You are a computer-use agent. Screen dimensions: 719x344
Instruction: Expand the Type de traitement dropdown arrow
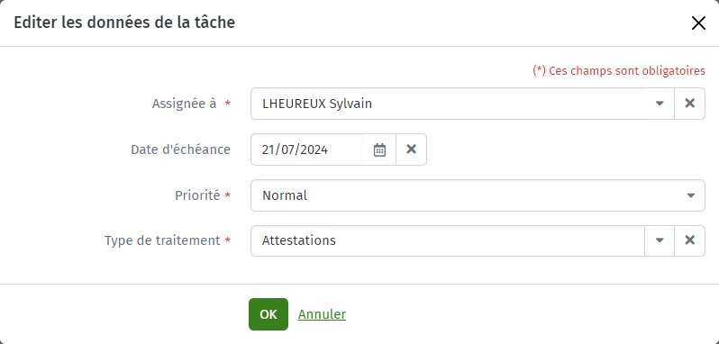(660, 240)
